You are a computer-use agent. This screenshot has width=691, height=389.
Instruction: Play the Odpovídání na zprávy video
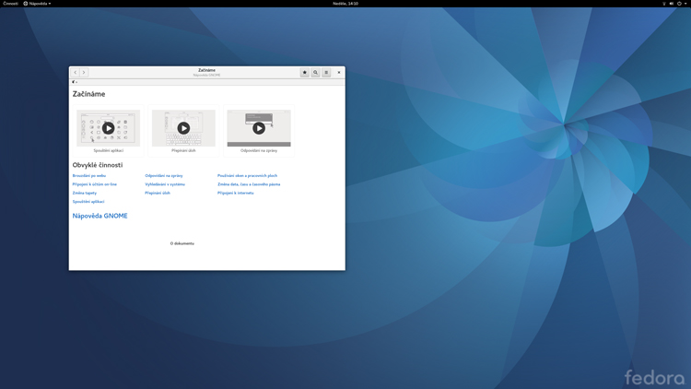(259, 128)
